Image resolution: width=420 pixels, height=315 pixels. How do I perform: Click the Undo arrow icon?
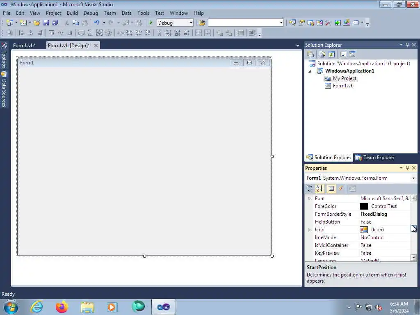coord(96,23)
